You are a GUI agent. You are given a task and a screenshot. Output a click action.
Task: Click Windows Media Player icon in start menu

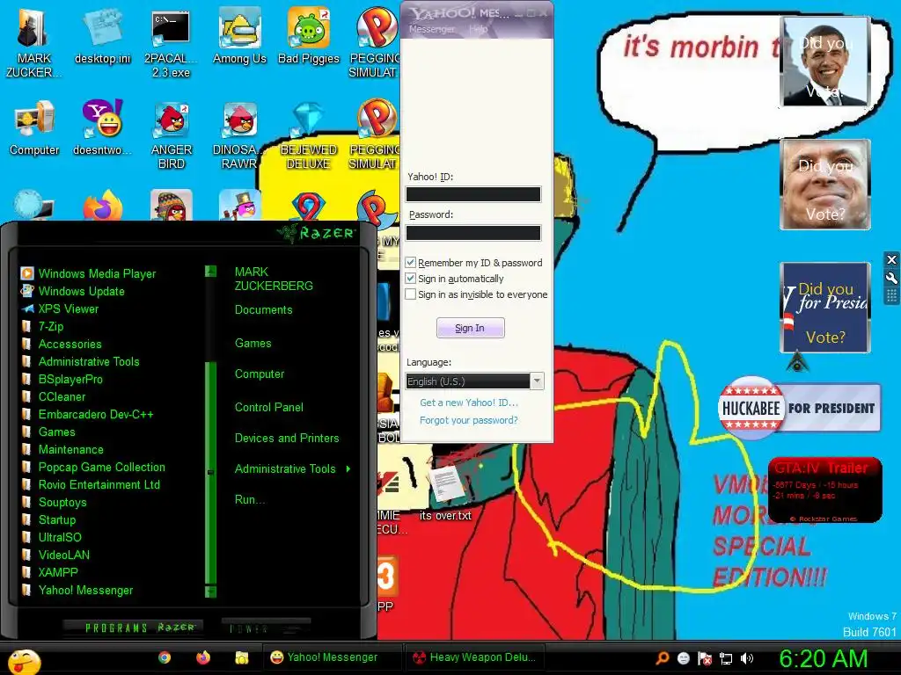[x=27, y=273]
